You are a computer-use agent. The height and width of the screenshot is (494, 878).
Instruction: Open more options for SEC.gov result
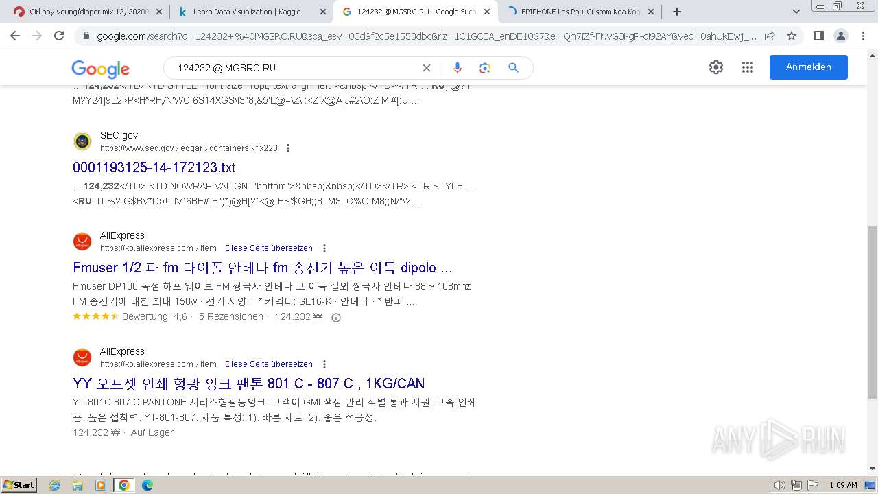[288, 148]
